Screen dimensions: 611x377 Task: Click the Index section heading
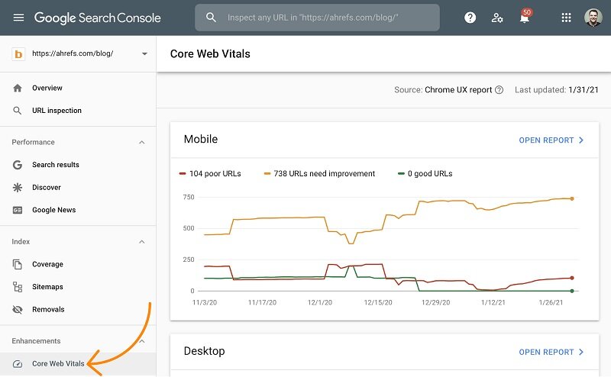[x=21, y=241]
